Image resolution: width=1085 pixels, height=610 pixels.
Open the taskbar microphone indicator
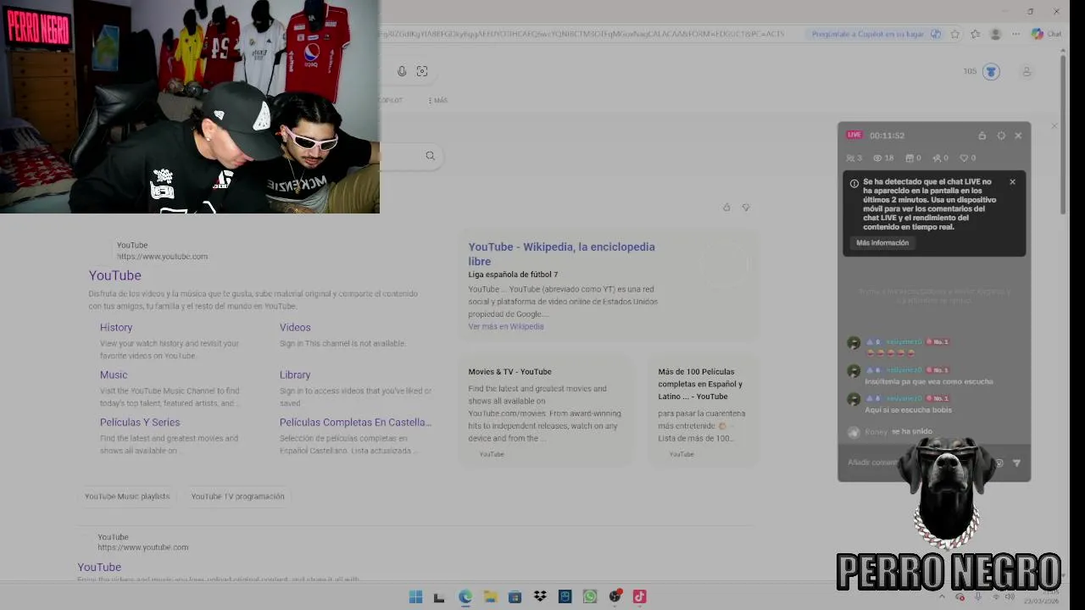coord(977,596)
